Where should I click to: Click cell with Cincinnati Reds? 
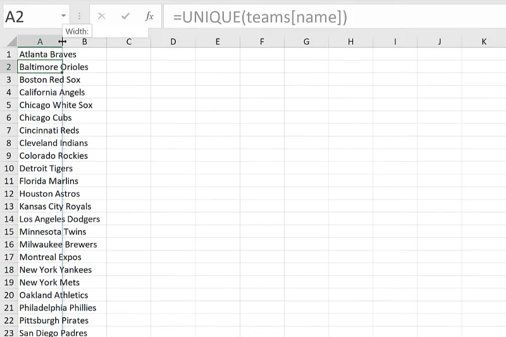pos(40,130)
